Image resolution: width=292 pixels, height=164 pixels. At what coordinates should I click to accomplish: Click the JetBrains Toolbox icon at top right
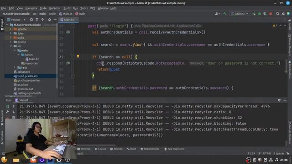(x=288, y=14)
